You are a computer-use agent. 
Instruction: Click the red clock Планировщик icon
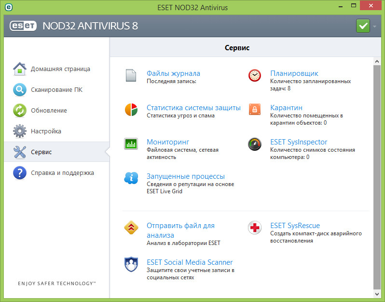click(255, 75)
